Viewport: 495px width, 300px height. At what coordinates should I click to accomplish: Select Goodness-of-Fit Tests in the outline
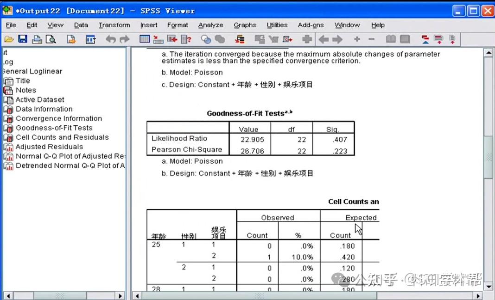pyautogui.click(x=54, y=128)
